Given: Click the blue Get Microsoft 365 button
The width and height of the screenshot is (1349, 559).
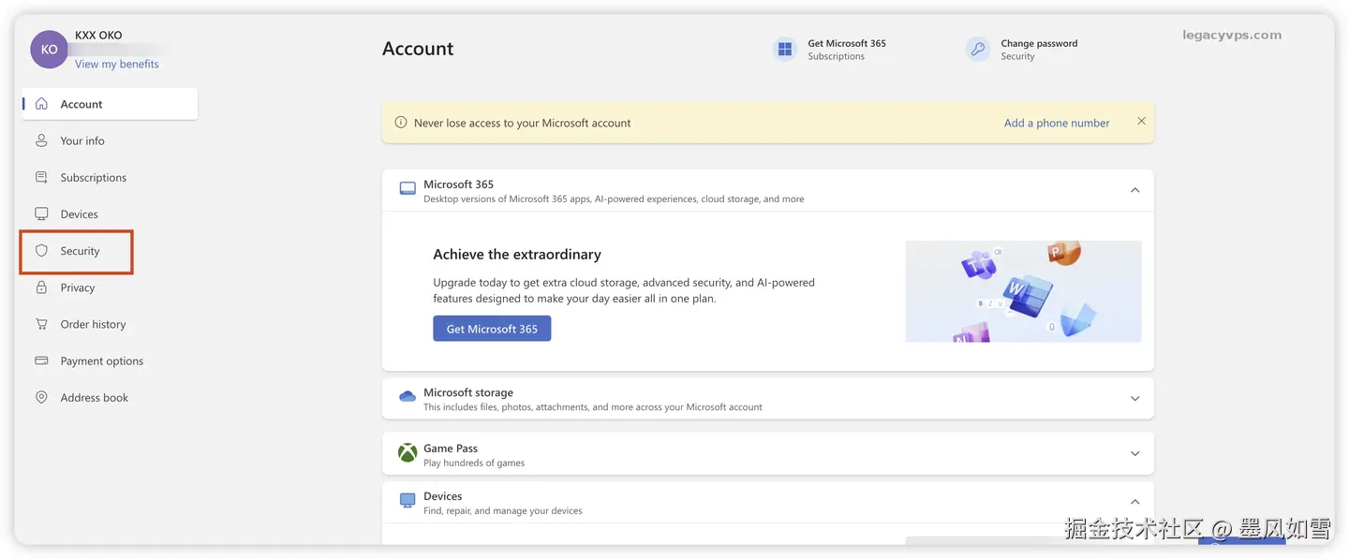Looking at the screenshot, I should (x=492, y=329).
